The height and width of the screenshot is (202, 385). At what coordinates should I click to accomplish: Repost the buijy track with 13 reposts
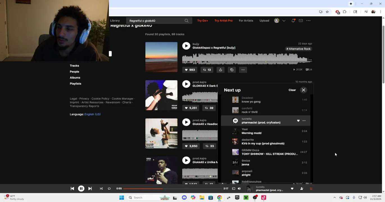[207, 70]
